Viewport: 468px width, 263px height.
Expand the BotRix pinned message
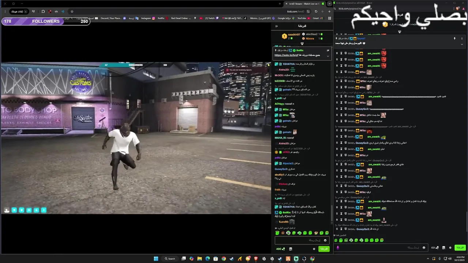(x=328, y=56)
